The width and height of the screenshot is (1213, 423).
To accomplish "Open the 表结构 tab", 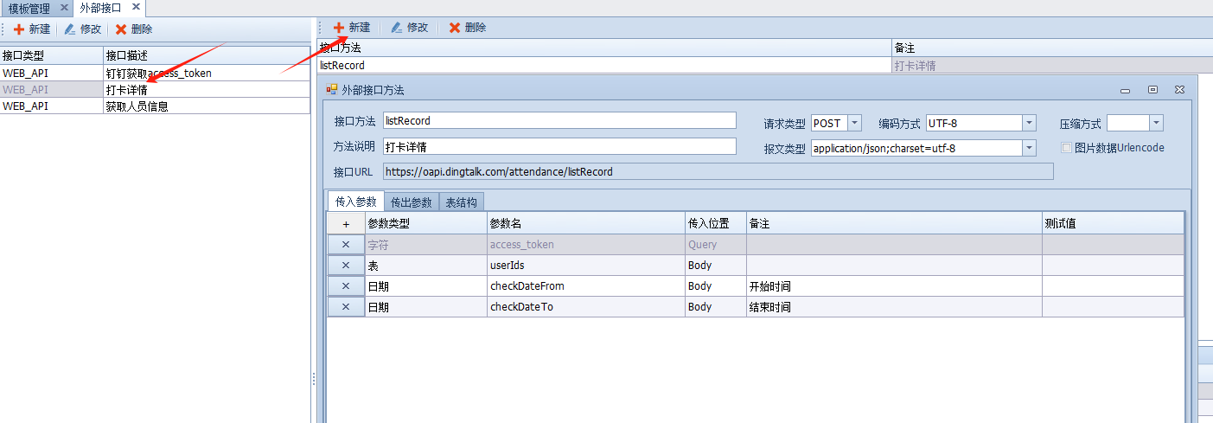I will point(462,202).
